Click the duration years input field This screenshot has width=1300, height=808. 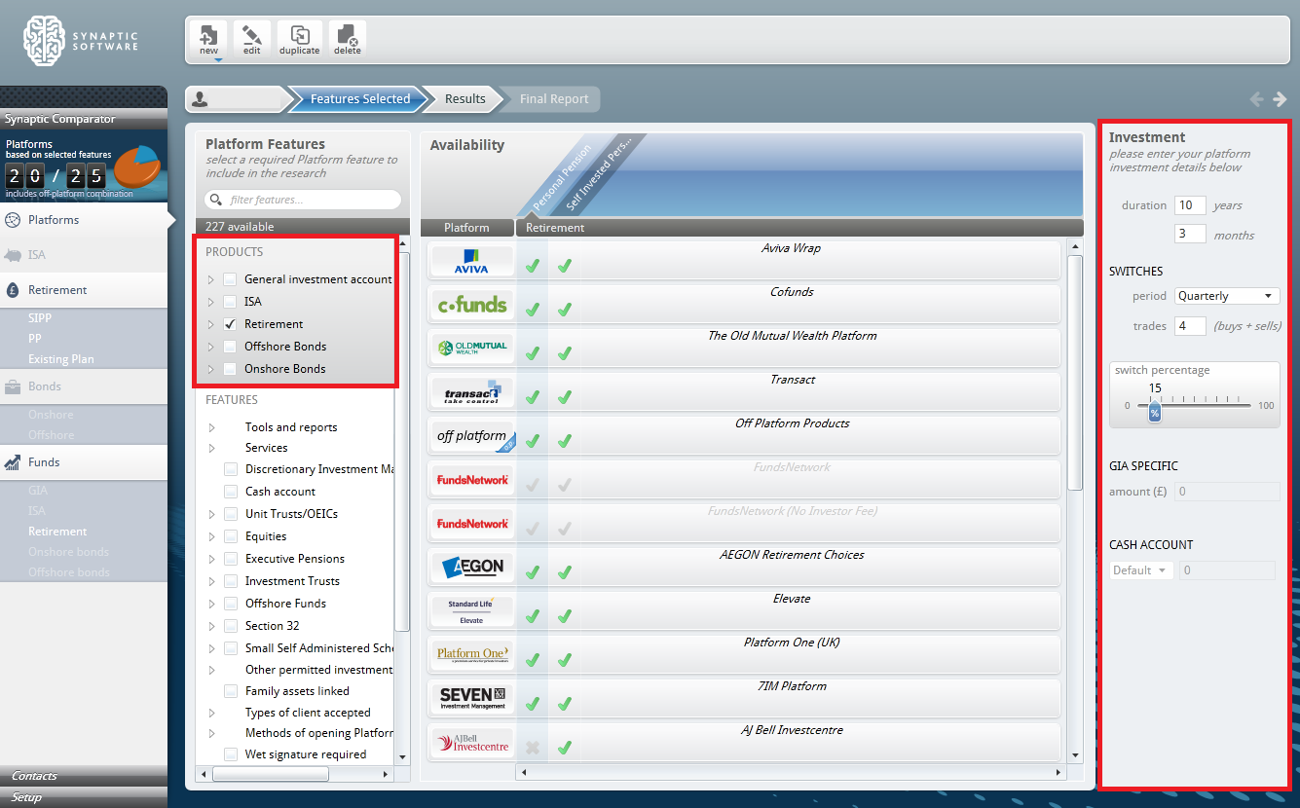1190,205
